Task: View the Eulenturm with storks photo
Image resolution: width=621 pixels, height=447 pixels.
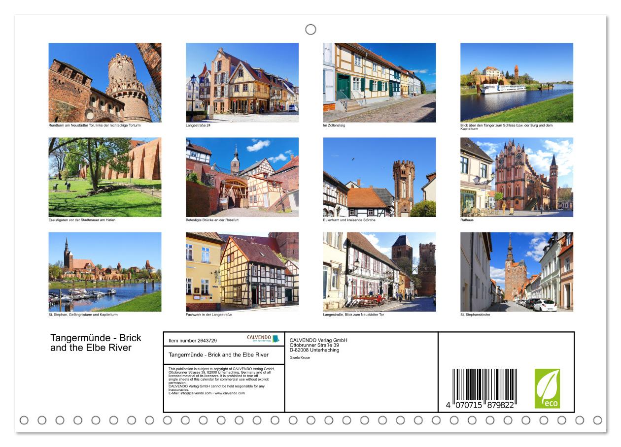Action: coord(379,177)
